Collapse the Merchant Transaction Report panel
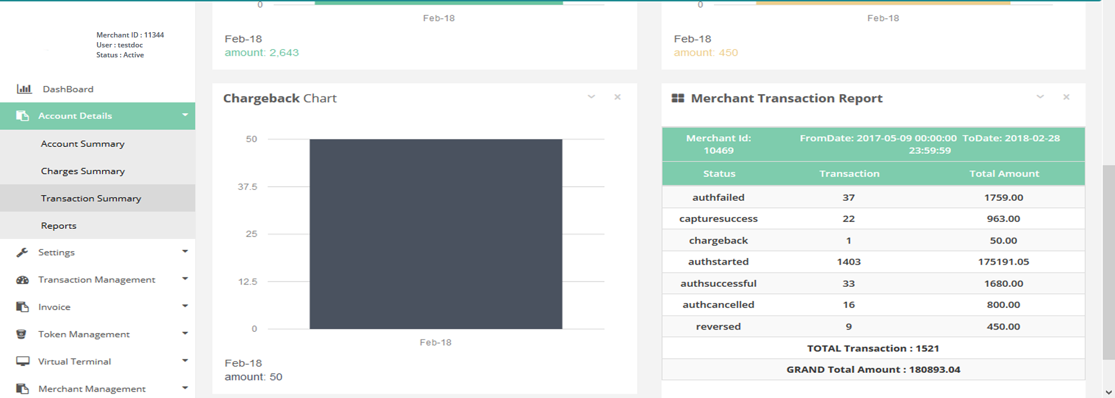Screen dimensions: 1115x398 tap(1040, 97)
